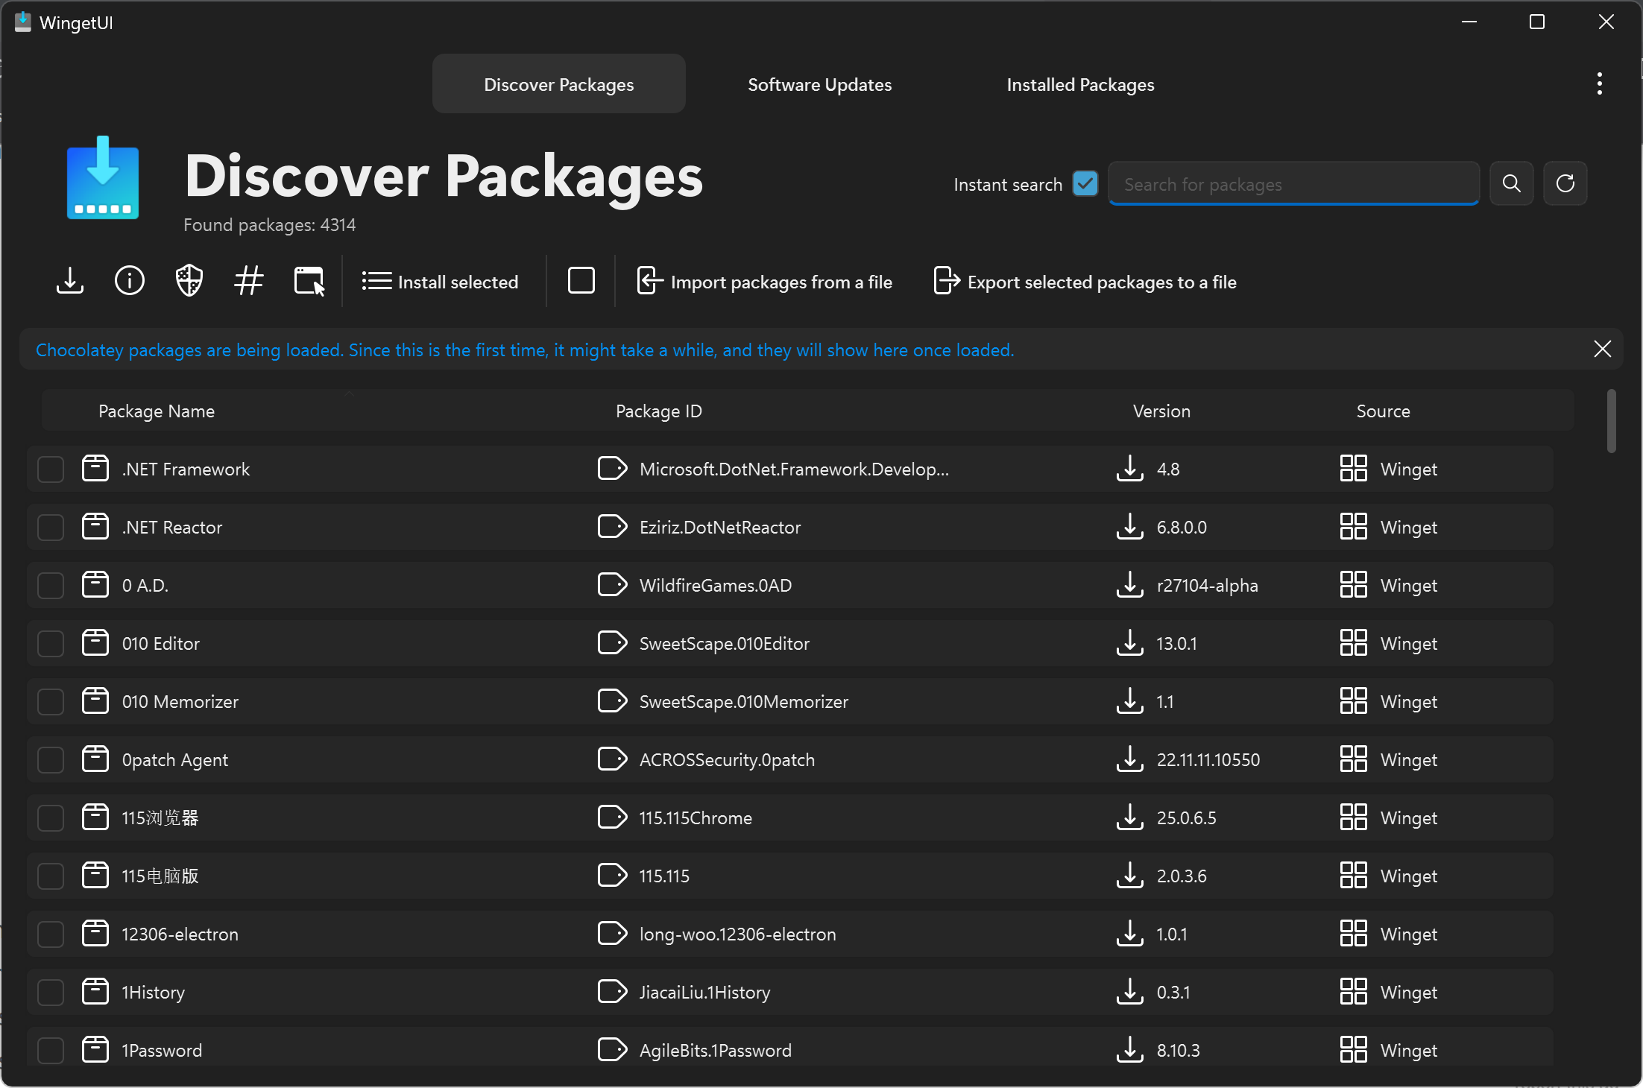Toggle the Instant search checkbox
This screenshot has height=1088, width=1643.
[x=1085, y=183]
